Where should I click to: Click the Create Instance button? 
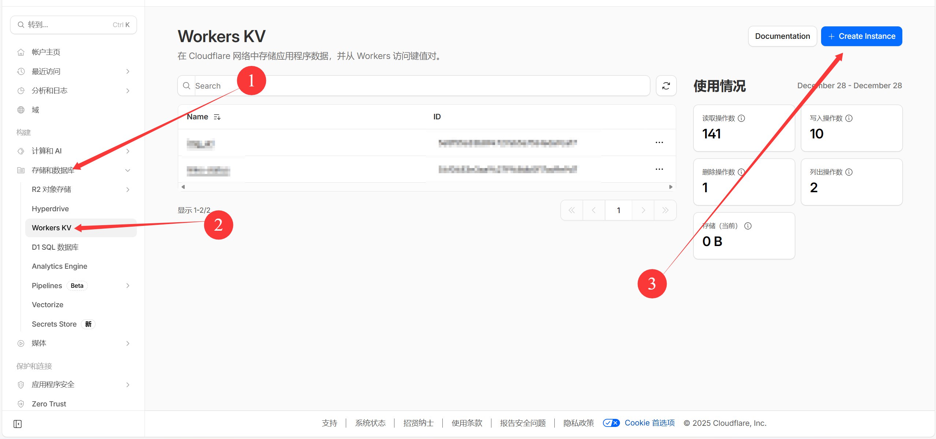[x=861, y=36]
